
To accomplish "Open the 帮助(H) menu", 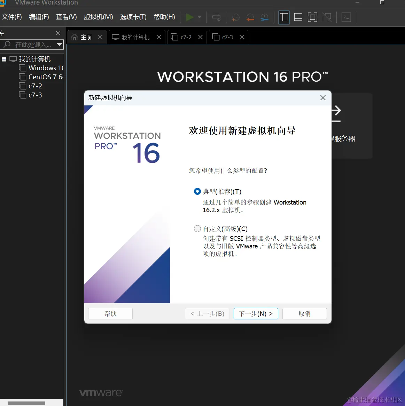I will click(164, 17).
